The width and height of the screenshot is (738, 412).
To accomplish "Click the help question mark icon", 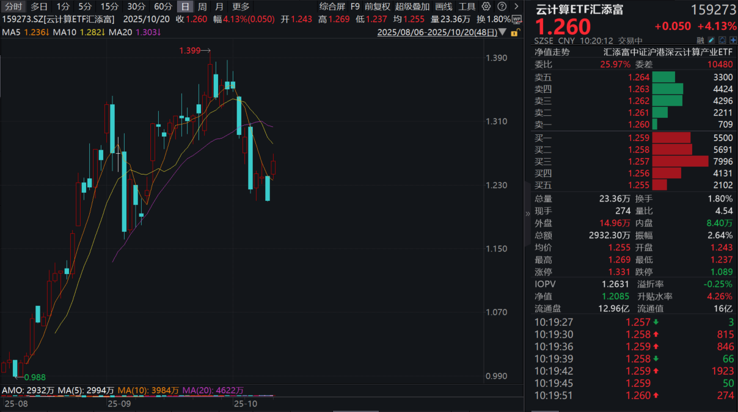I will click(502, 6).
